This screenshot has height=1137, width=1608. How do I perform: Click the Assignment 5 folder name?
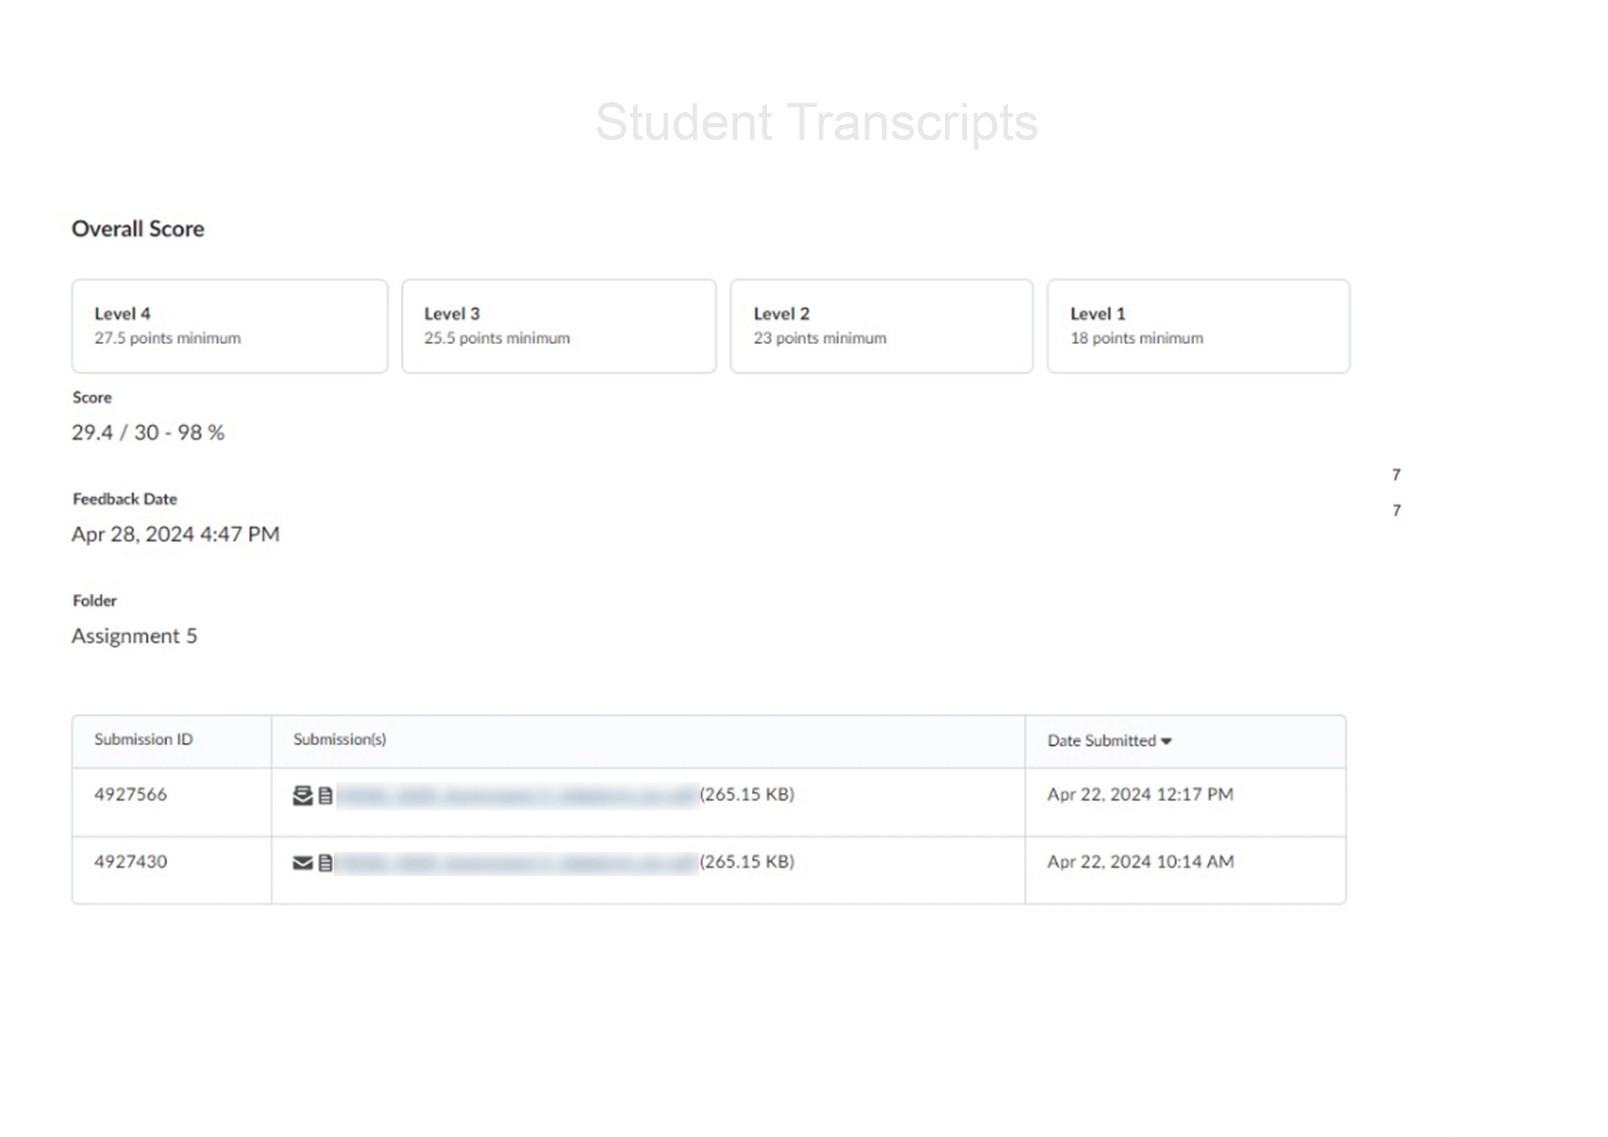134,635
